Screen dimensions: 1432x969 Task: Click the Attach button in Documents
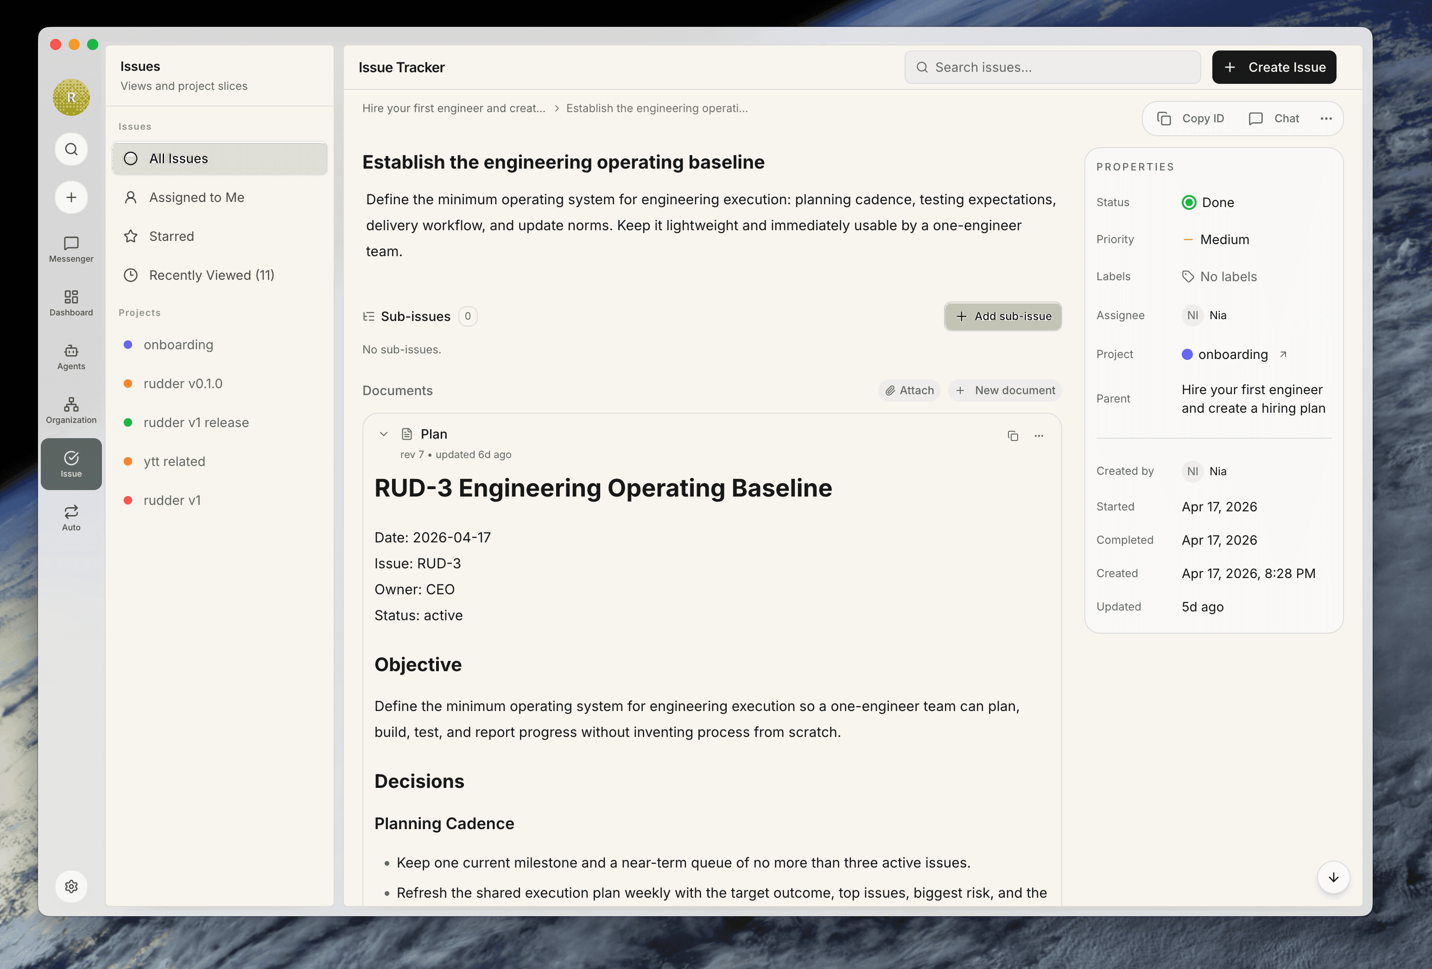point(909,390)
